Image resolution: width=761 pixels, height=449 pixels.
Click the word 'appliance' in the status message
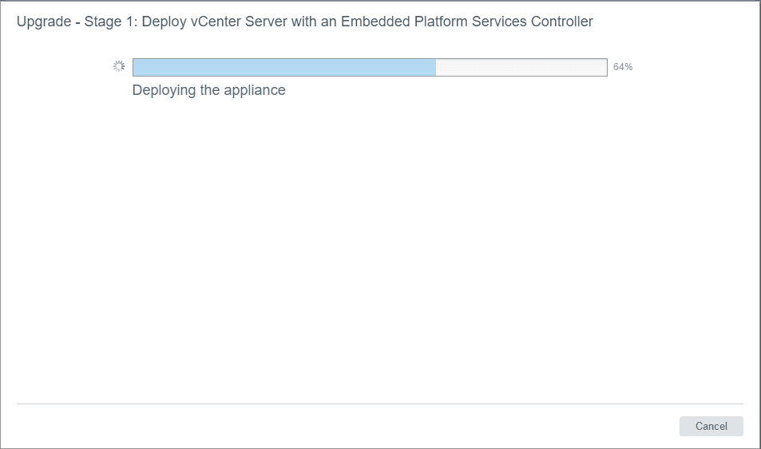pyautogui.click(x=255, y=90)
